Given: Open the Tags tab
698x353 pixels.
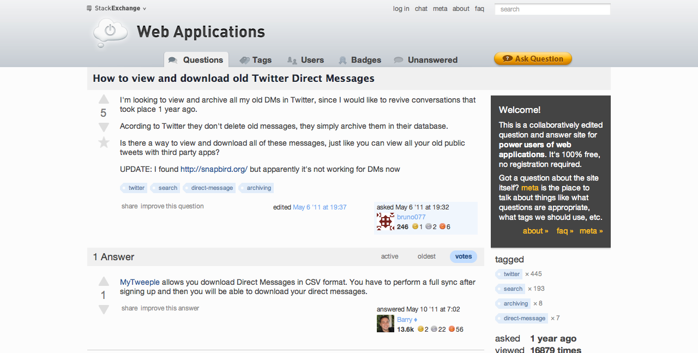Looking at the screenshot, I should [x=256, y=60].
